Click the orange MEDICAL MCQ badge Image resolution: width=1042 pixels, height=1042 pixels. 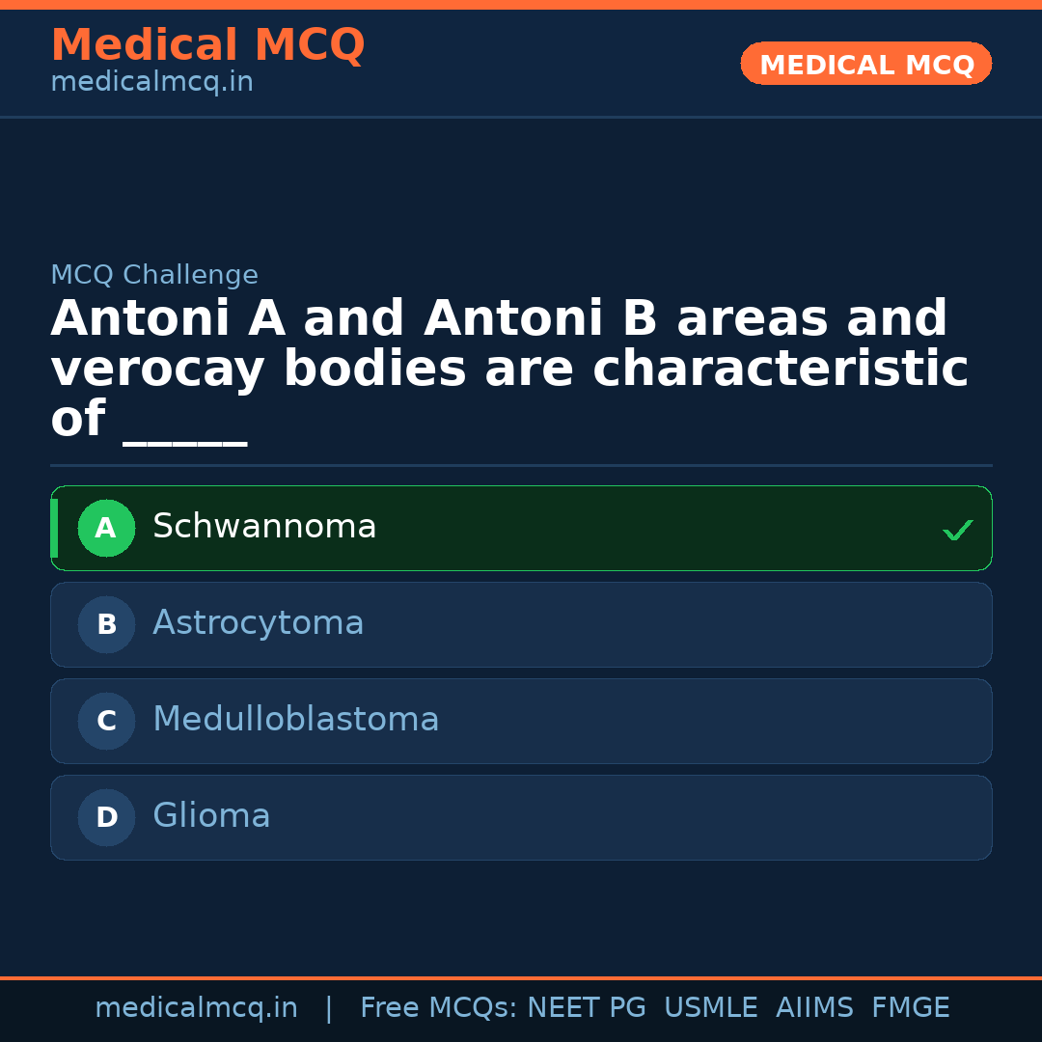(865, 64)
